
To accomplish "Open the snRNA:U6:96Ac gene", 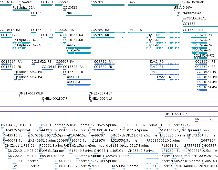I will tap(183, 21).
